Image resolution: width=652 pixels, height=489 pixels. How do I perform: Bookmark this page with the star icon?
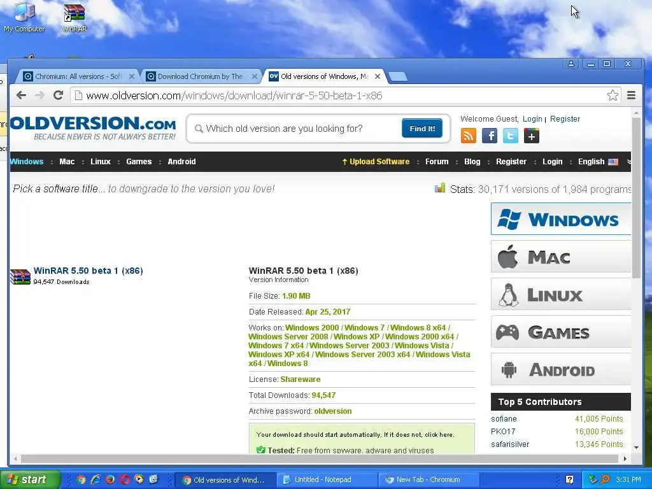(x=613, y=96)
